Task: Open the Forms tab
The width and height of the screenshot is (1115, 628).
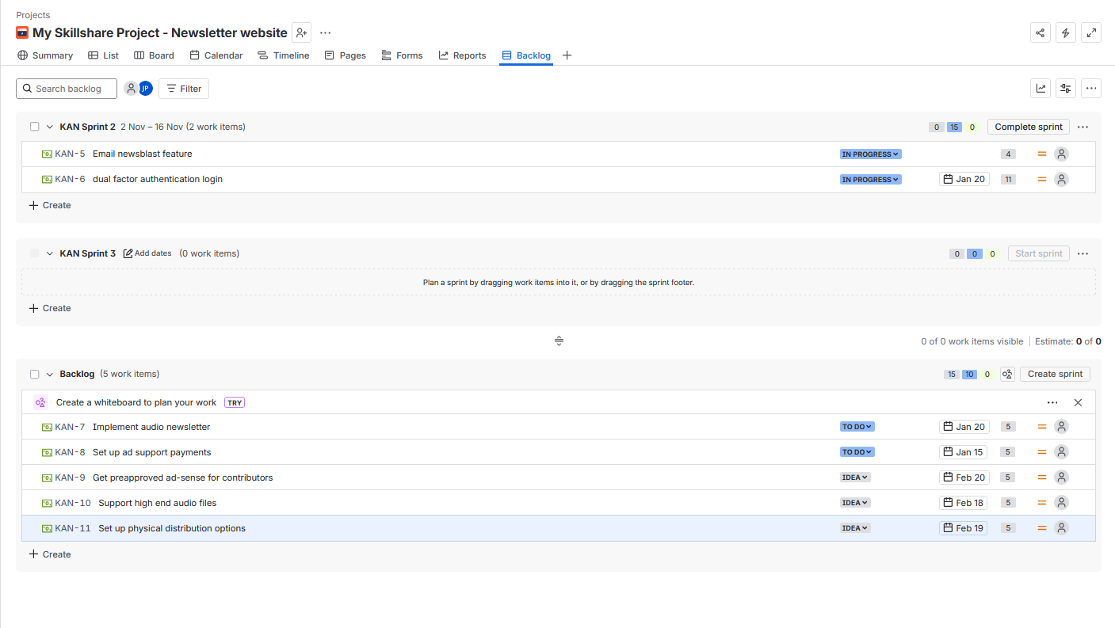Action: coord(402,55)
